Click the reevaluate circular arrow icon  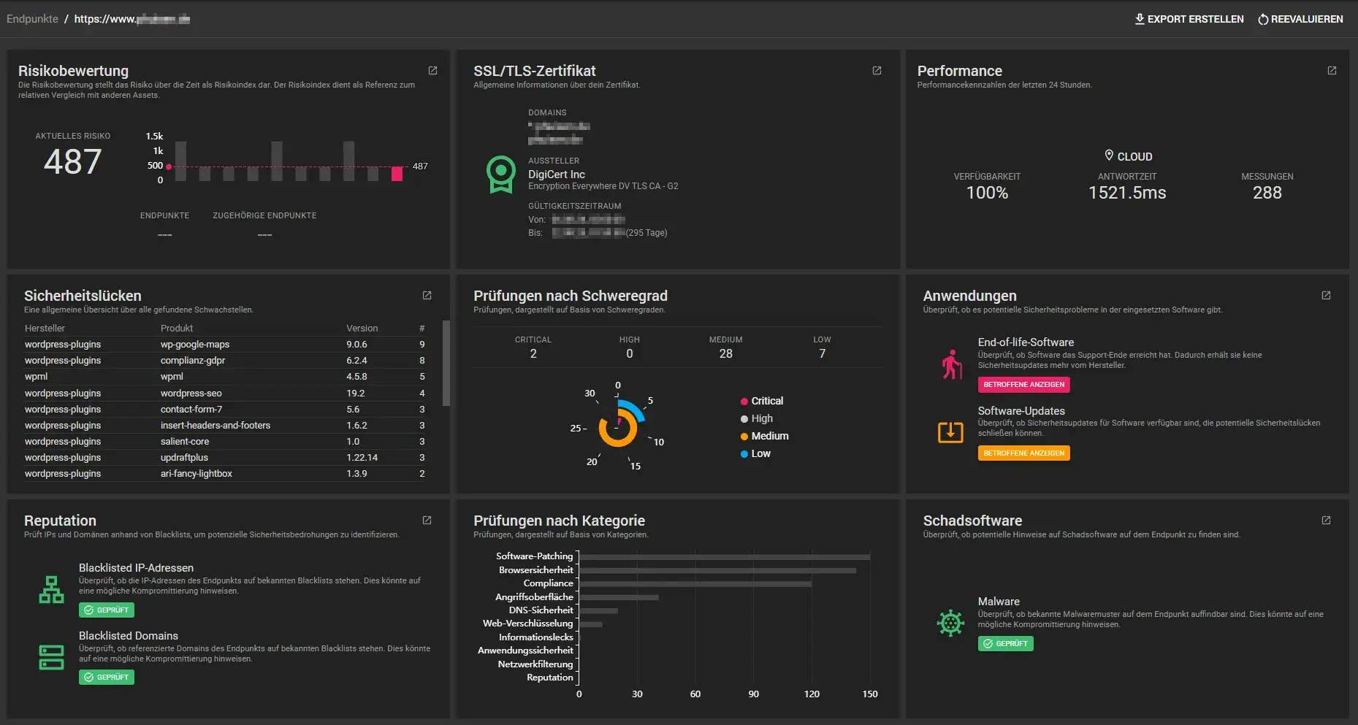(1262, 19)
